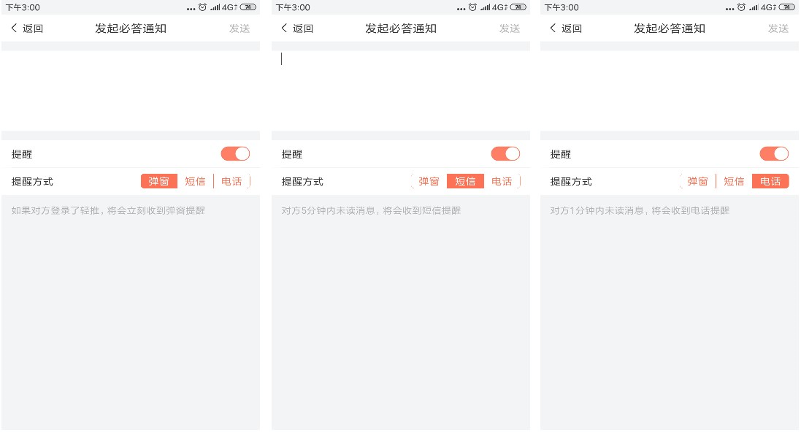Select the highlighted 弹窗 option on the left screen

(x=158, y=182)
